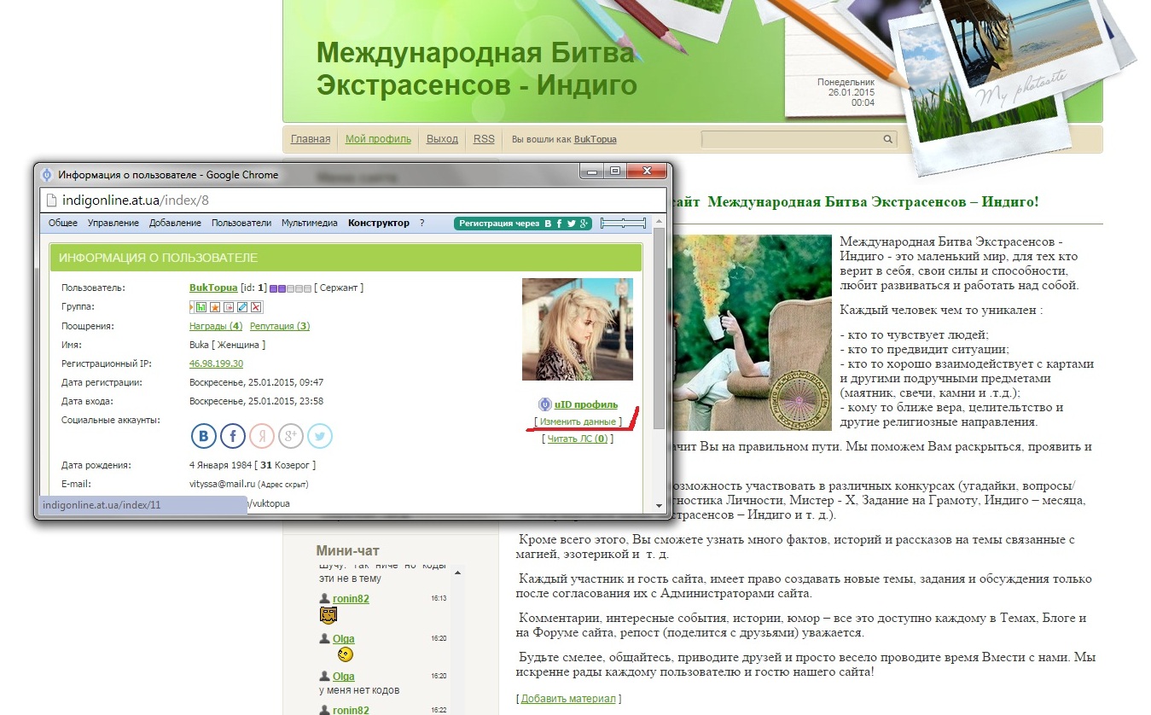This screenshot has width=1151, height=715.
Task: Click BukTopua link in Пользователь row
Action: pyautogui.click(x=213, y=288)
